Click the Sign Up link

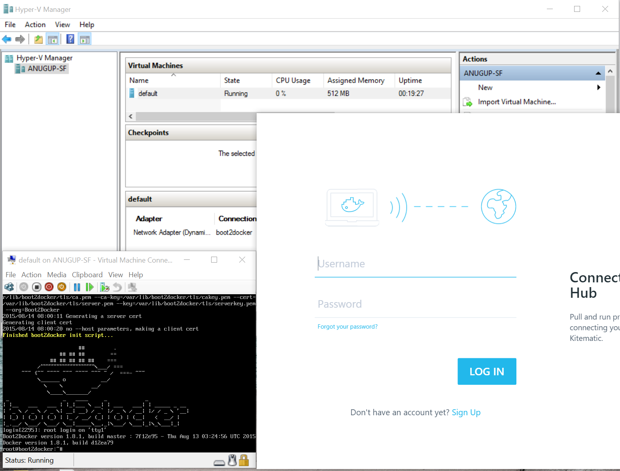click(466, 412)
